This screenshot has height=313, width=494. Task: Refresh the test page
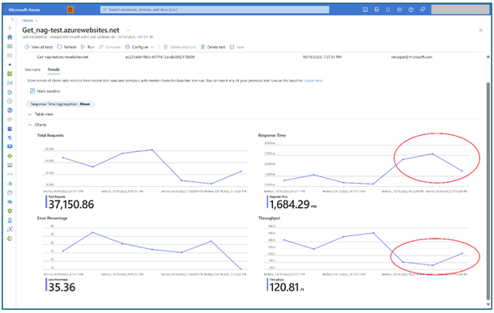click(x=66, y=47)
